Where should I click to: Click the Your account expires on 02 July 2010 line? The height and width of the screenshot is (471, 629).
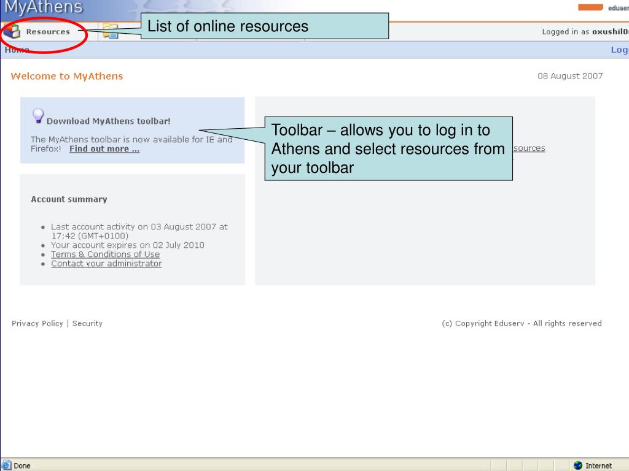[128, 245]
